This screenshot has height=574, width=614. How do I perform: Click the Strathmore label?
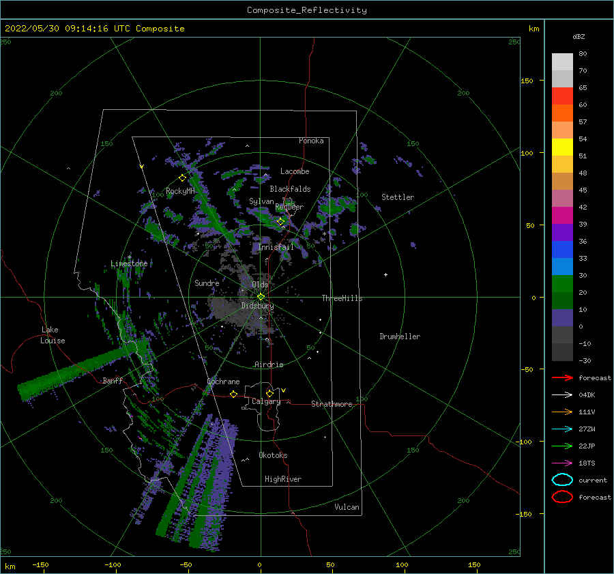(332, 404)
